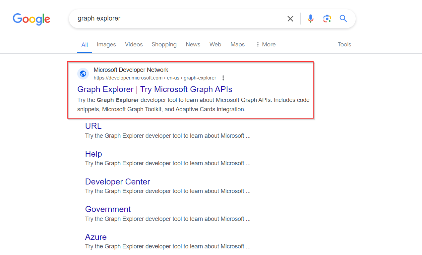The image size is (422, 255).
Task: Open Google Lens image search icon
Action: coord(327,19)
